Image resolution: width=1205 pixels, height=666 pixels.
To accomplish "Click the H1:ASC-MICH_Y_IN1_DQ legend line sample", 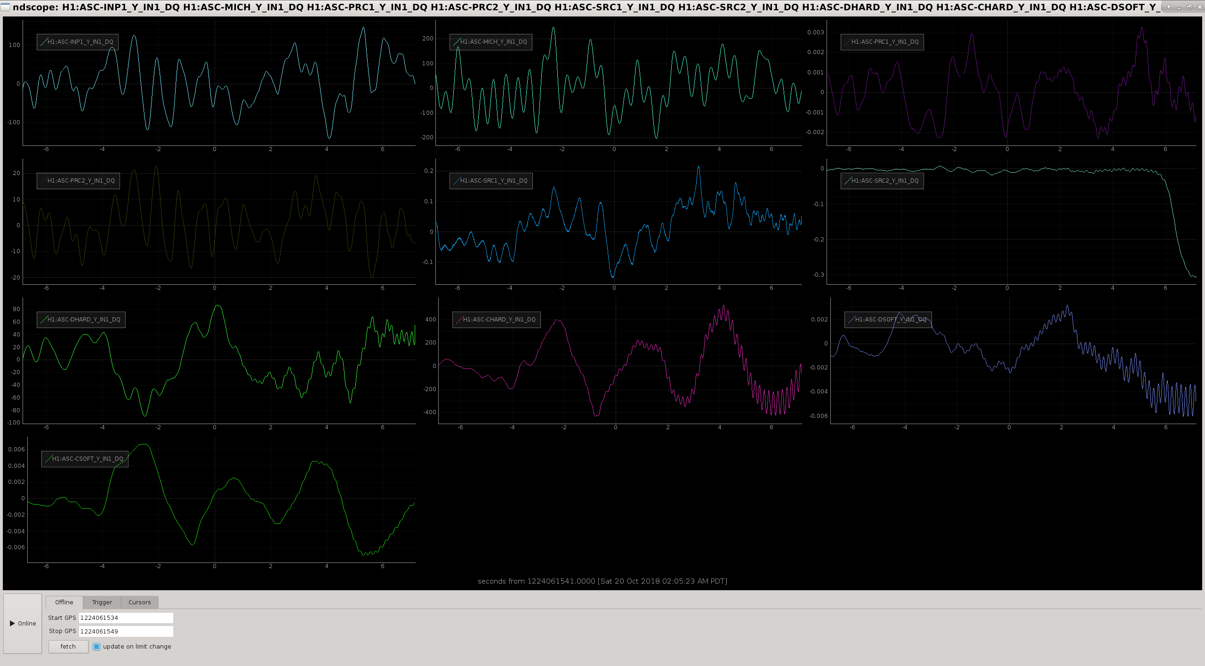I will point(456,42).
